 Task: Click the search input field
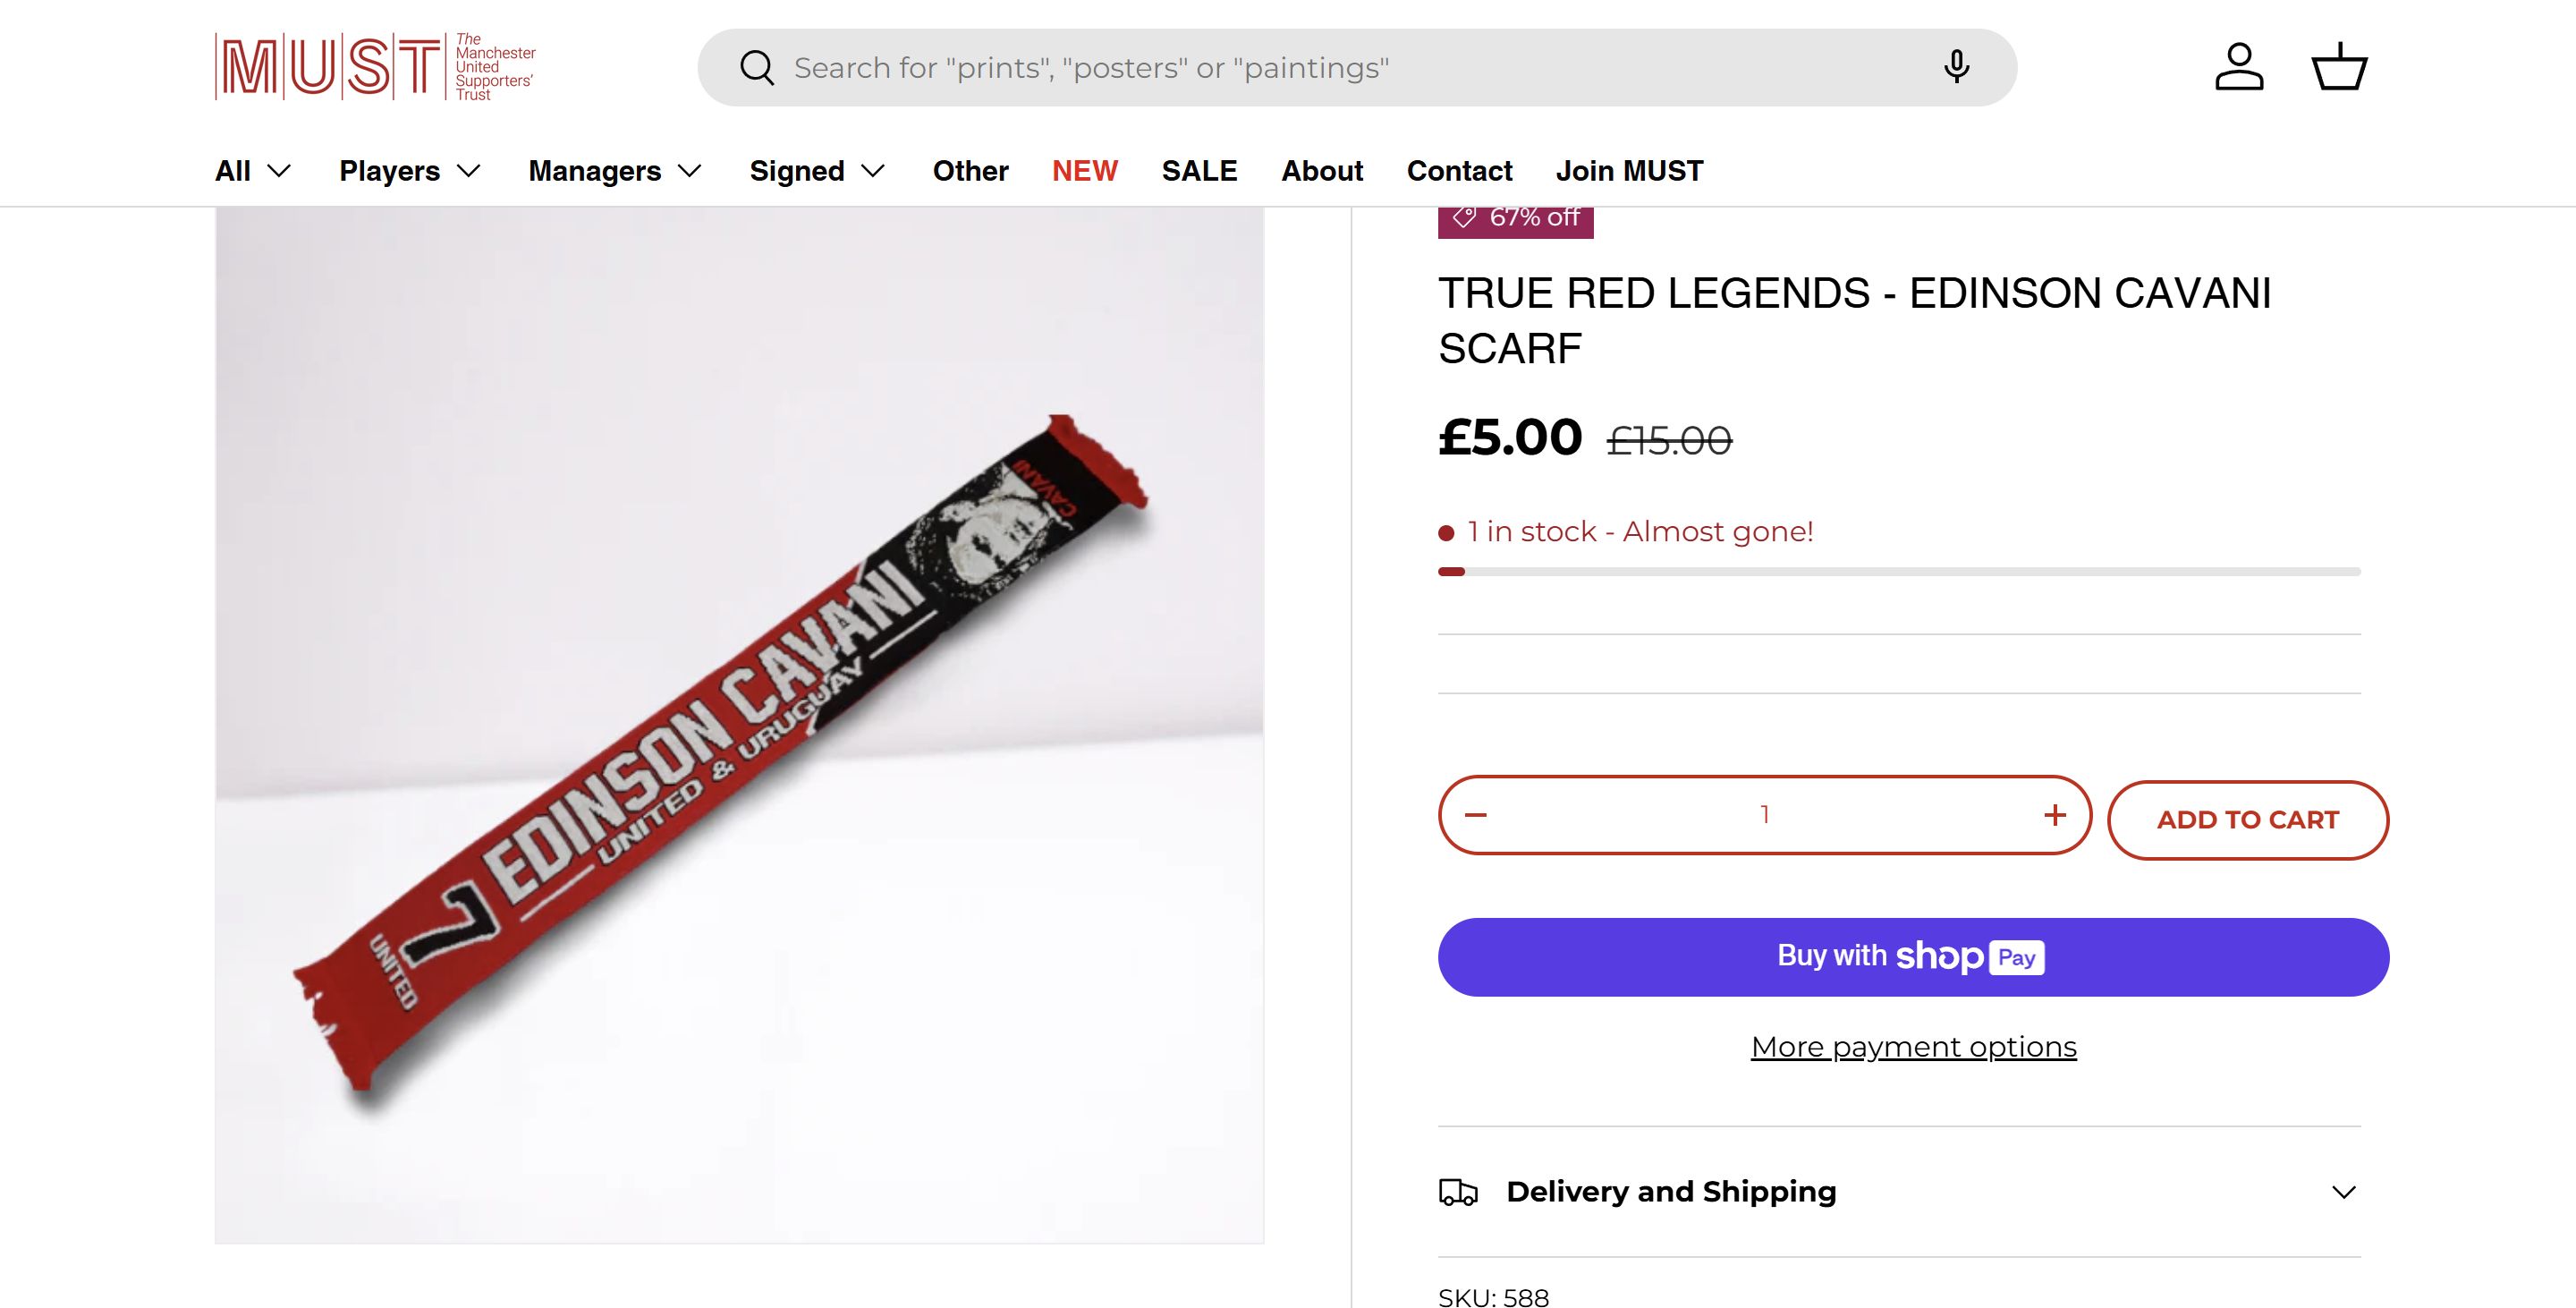click(x=1350, y=68)
